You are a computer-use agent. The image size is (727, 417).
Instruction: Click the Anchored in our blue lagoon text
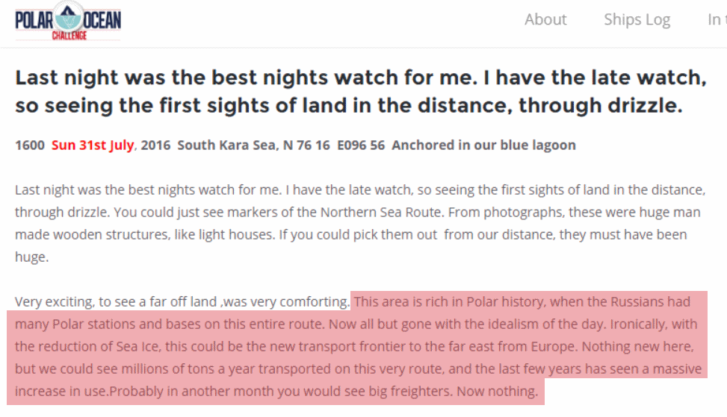pyautogui.click(x=483, y=145)
